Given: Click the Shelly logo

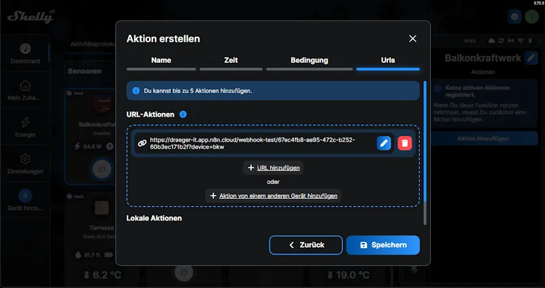Looking at the screenshot, I should pyautogui.click(x=31, y=16).
